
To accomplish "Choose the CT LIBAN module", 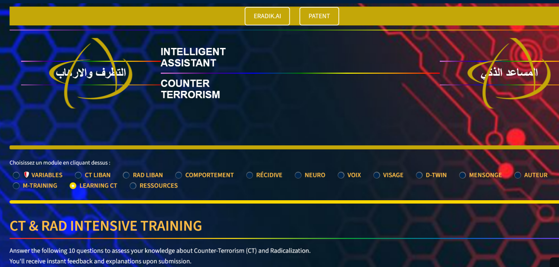I will coord(78,175).
